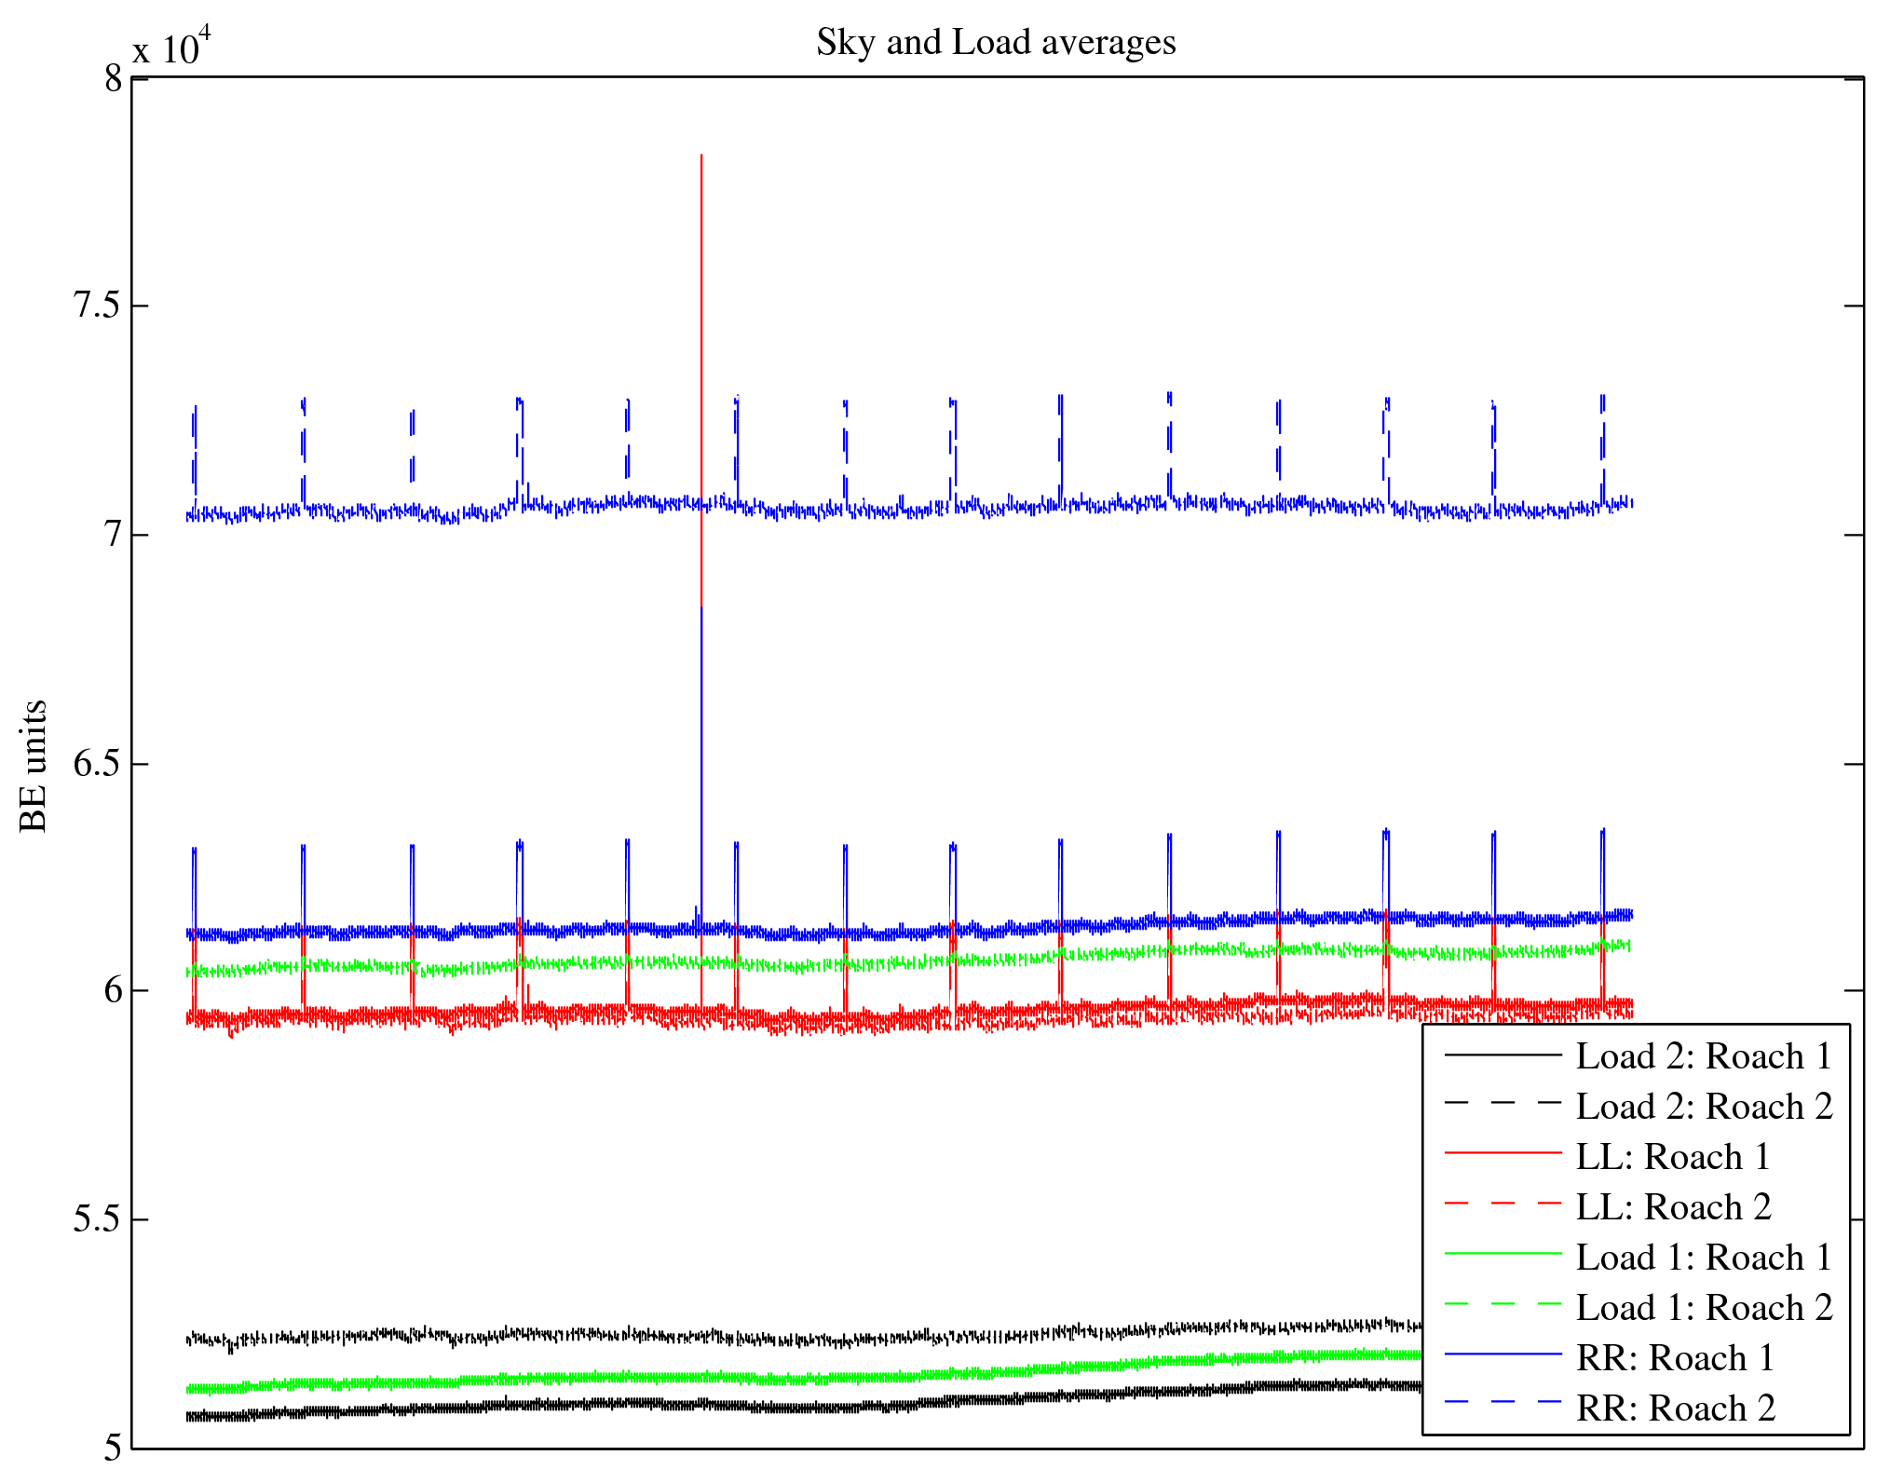
Task: Select 'RR: Roach 1' legend entry
Action: click(x=1674, y=1358)
